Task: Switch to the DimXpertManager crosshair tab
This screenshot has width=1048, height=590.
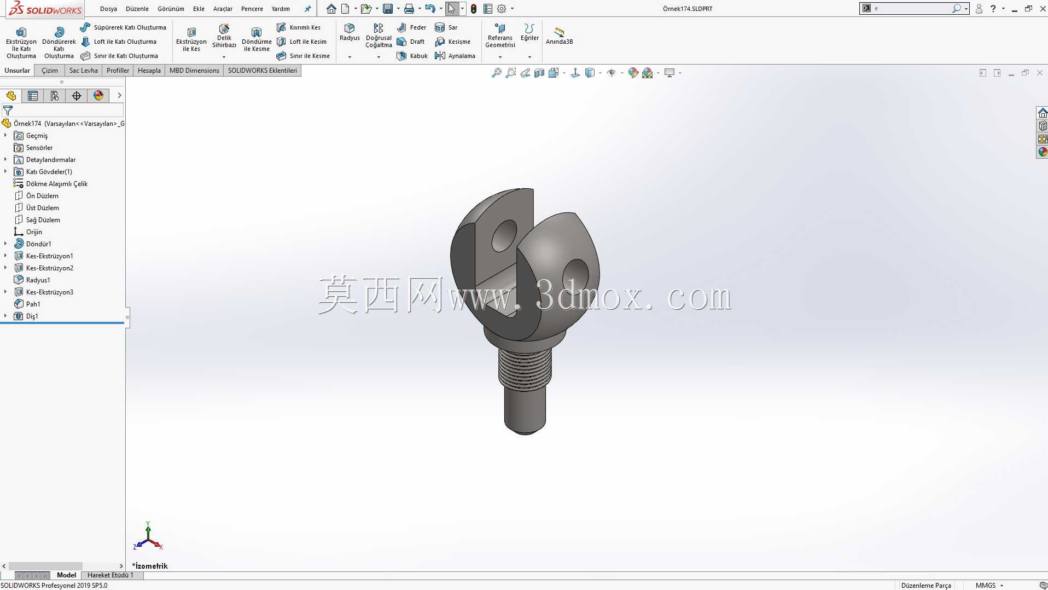Action: point(77,96)
